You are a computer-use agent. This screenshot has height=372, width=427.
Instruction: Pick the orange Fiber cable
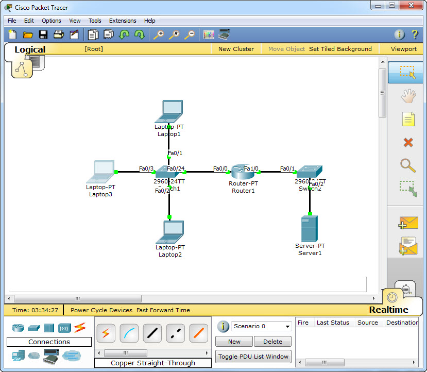click(198, 333)
